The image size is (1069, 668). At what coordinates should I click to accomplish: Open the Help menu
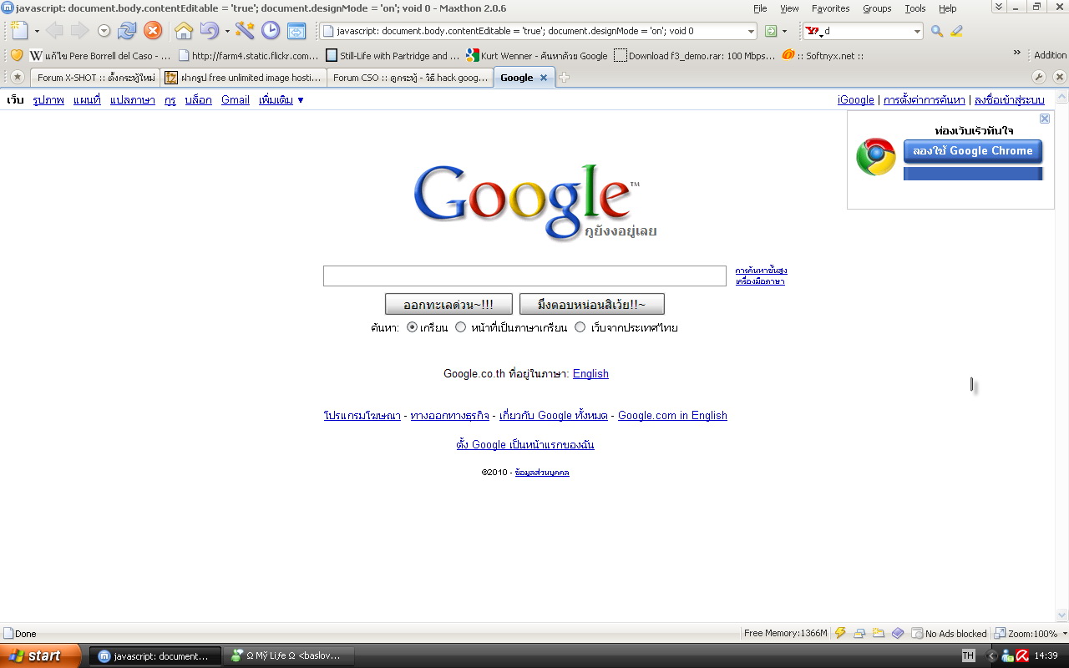point(947,8)
